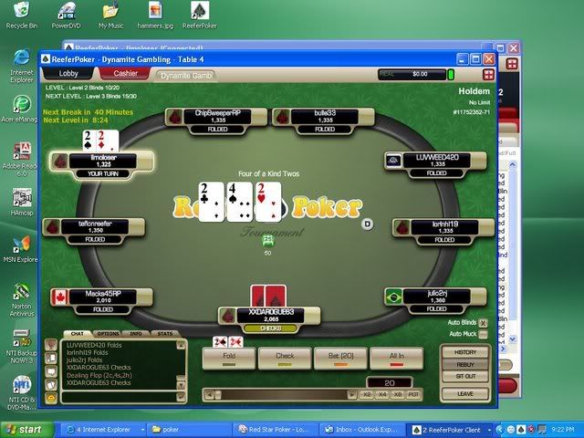584x438 pixels.
Task: Open the HAmcap desktop icon
Action: tap(22, 202)
